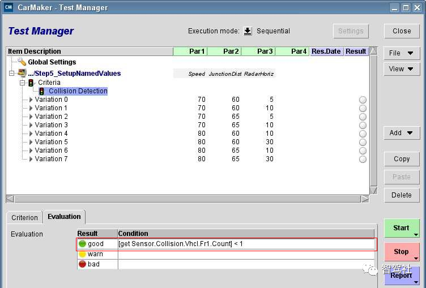Click vertical scrollbar down arrow
The width and height of the screenshot is (426, 288).
coord(373,190)
